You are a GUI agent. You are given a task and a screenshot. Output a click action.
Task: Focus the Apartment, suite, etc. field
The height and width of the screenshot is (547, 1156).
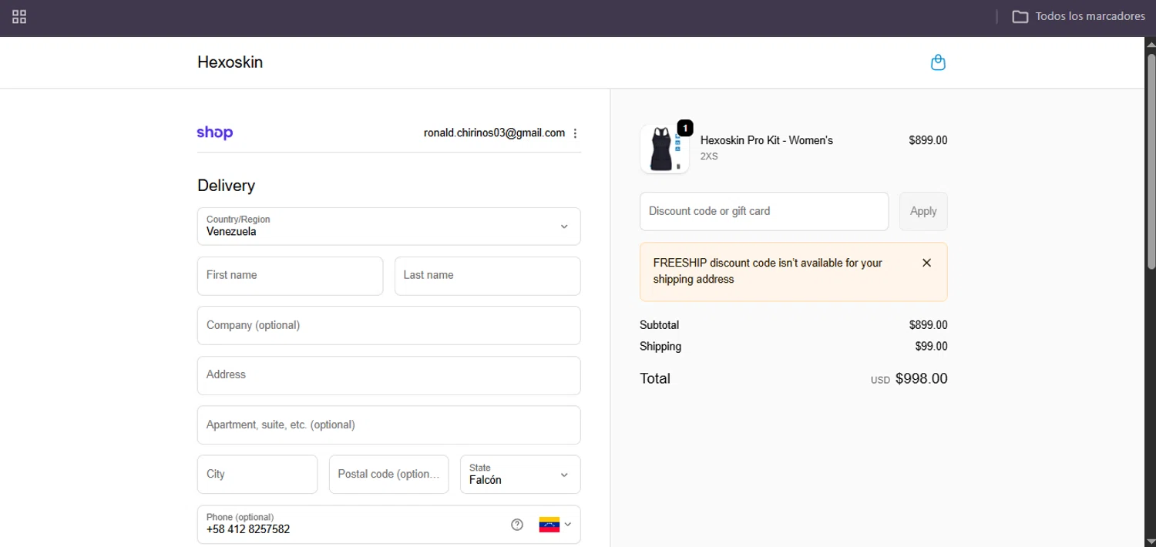pyautogui.click(x=388, y=425)
